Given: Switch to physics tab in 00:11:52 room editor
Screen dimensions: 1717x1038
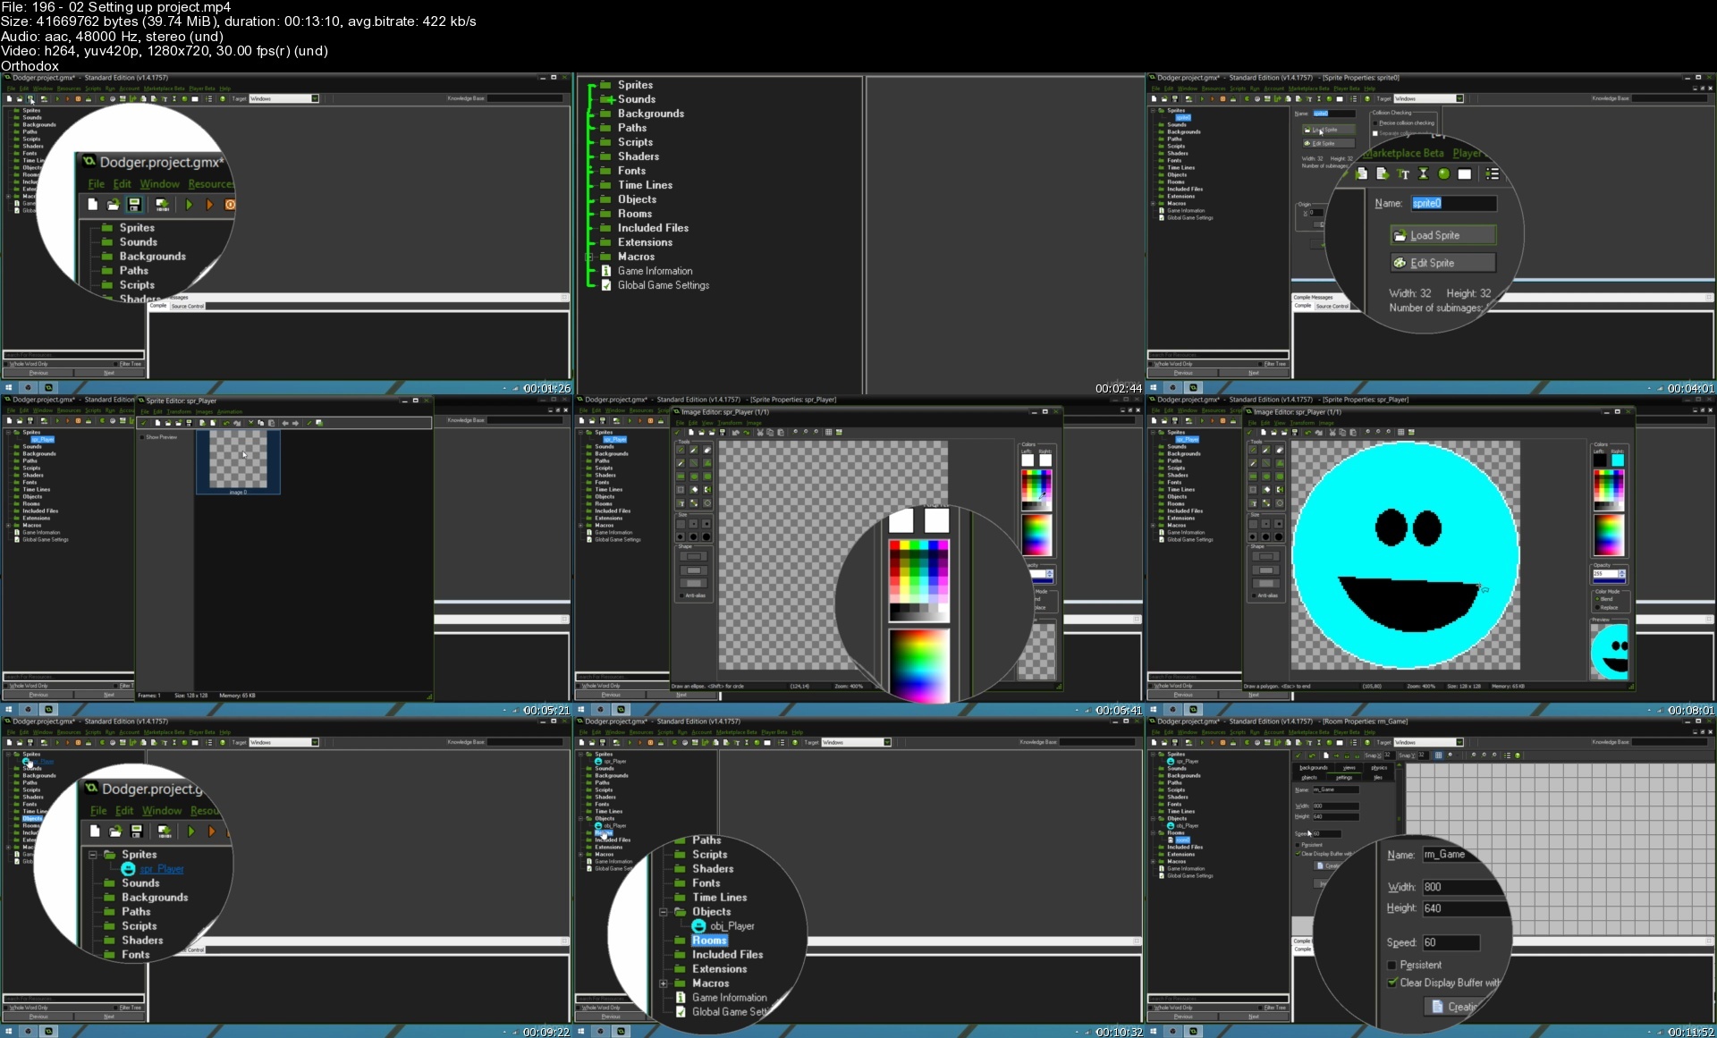Looking at the screenshot, I should click(1379, 767).
